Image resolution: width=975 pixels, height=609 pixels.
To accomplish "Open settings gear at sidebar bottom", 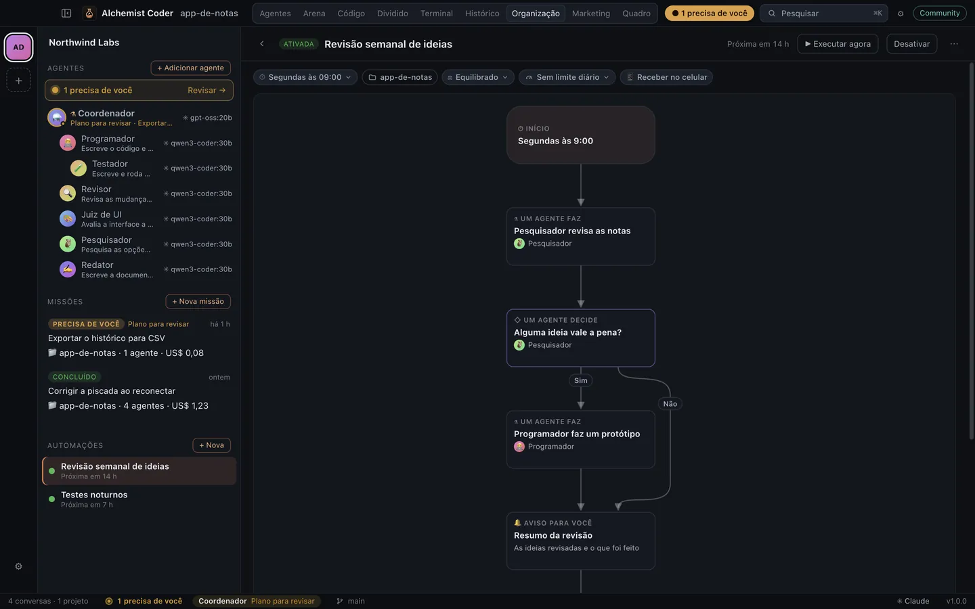I will coord(18,566).
